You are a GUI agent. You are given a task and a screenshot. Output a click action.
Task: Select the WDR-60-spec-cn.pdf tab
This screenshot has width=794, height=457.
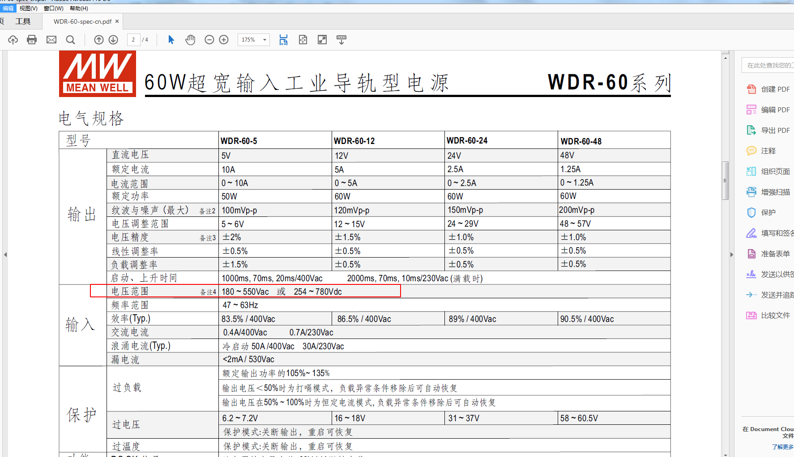click(82, 21)
